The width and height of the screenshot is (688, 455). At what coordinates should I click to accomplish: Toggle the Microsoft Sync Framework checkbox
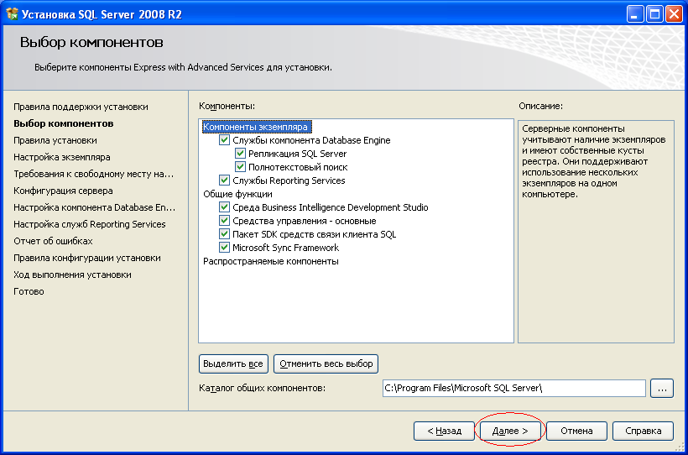coord(224,248)
